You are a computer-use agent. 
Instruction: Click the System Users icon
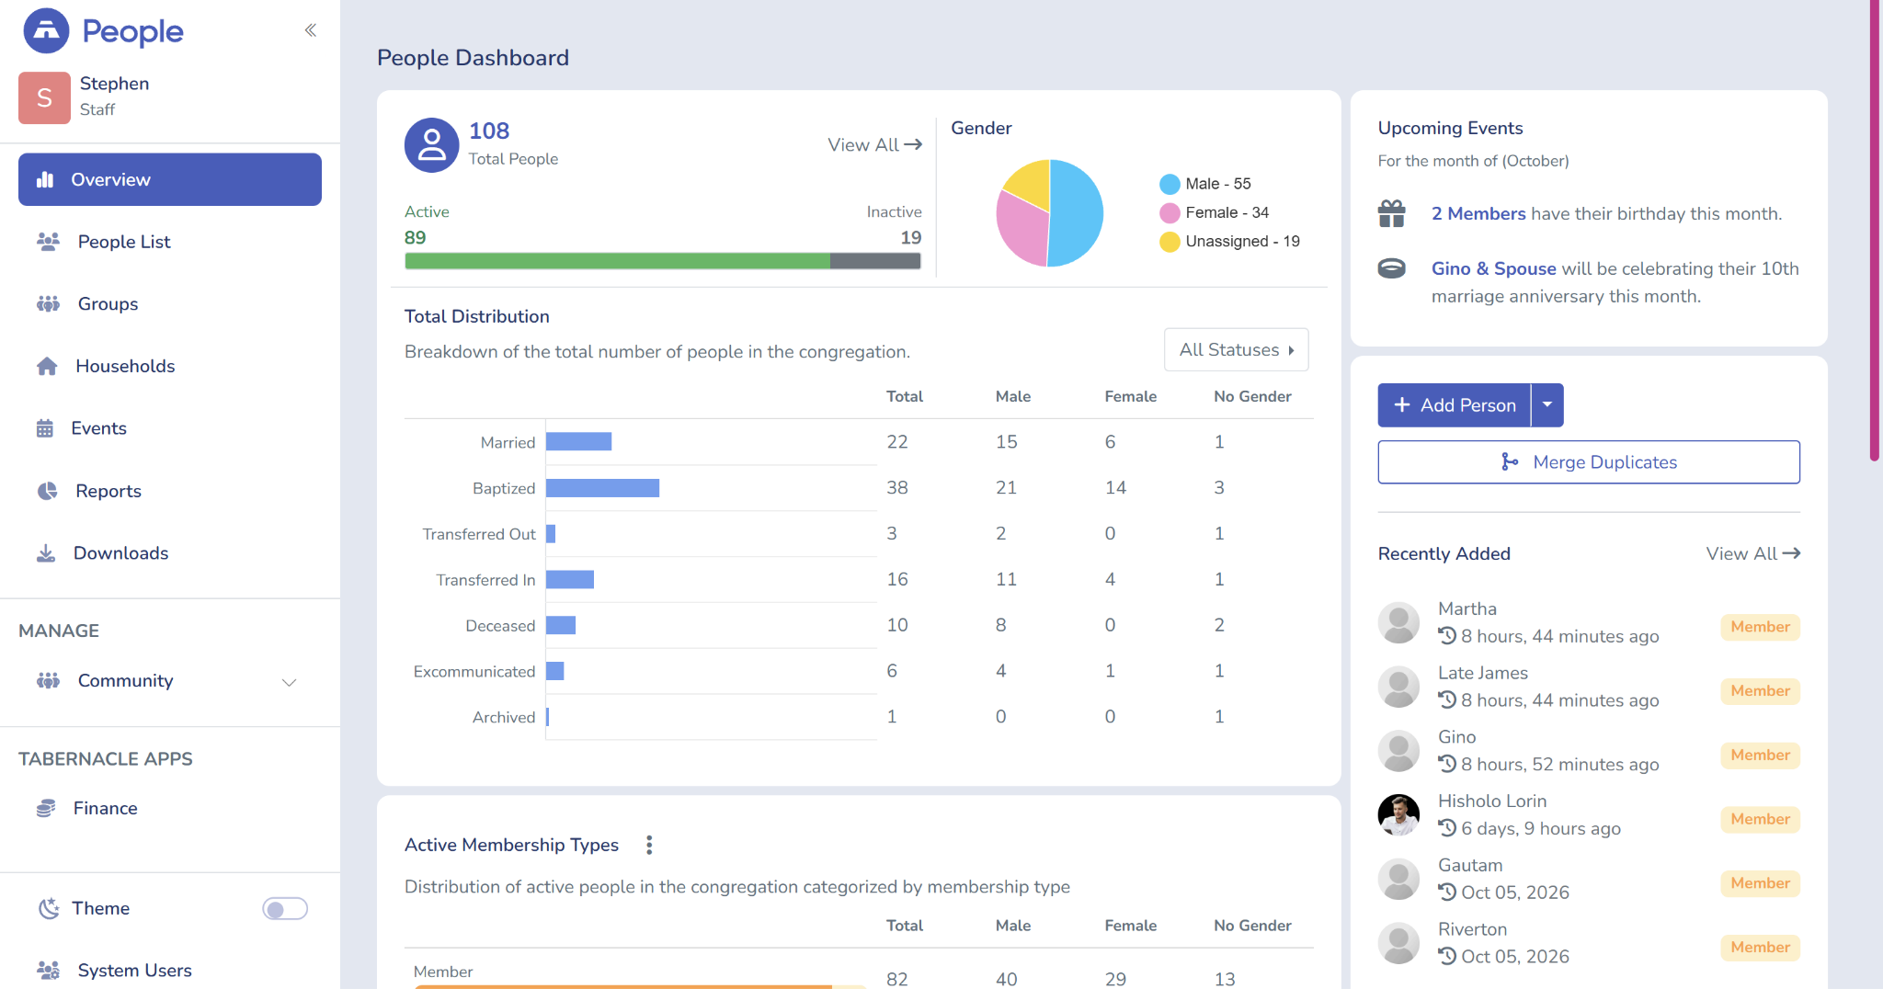coord(48,971)
